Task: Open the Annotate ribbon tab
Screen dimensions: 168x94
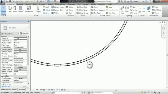Action: pos(42,4)
